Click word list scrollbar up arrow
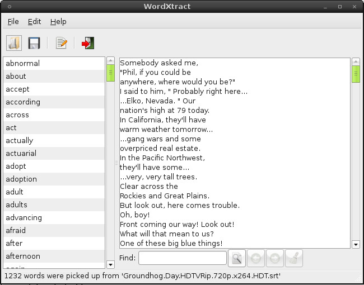This screenshot has width=364, height=285. [x=110, y=61]
